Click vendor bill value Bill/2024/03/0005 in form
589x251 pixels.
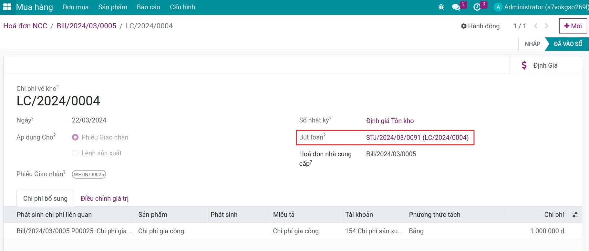(391, 154)
